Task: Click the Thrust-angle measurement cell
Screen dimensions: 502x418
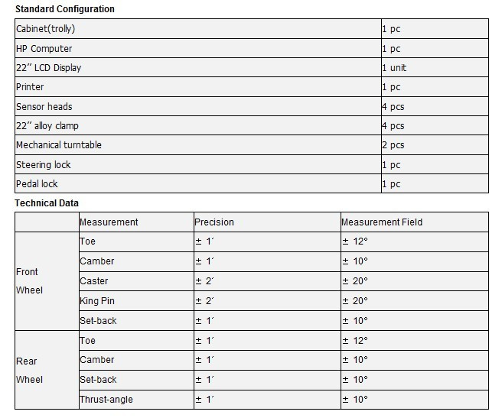Action: click(x=136, y=400)
